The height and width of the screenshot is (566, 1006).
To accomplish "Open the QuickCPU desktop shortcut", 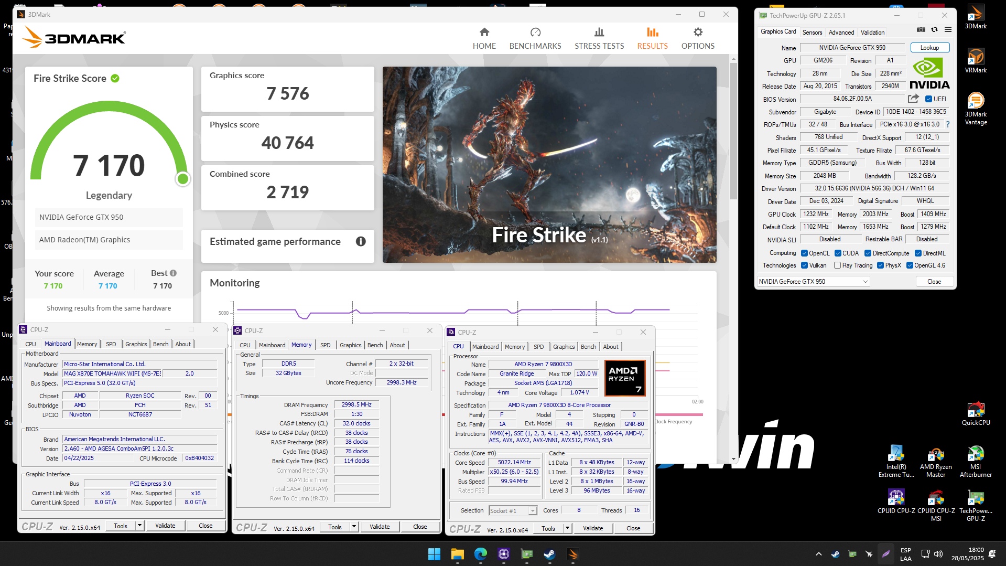I will point(976,413).
